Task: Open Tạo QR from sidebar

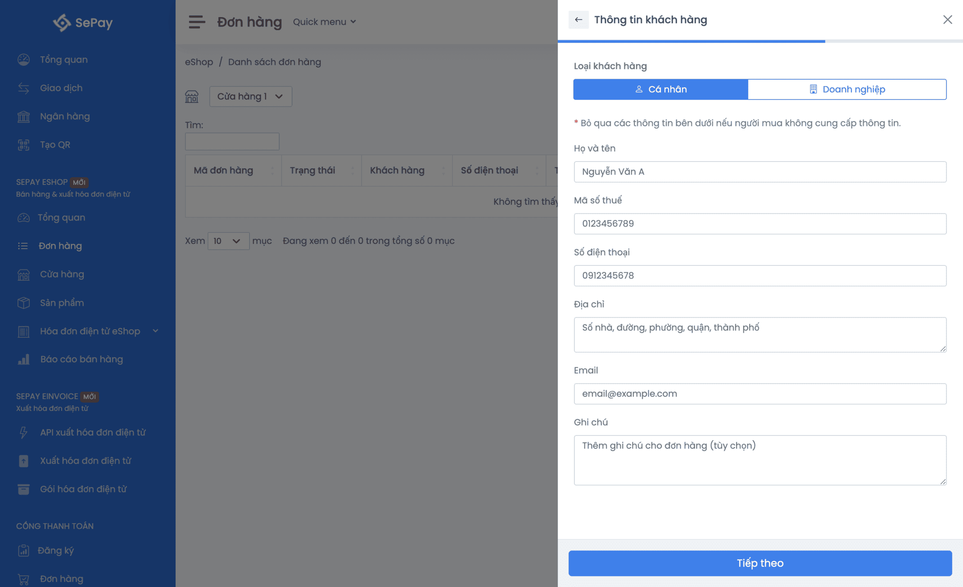Action: [x=55, y=145]
